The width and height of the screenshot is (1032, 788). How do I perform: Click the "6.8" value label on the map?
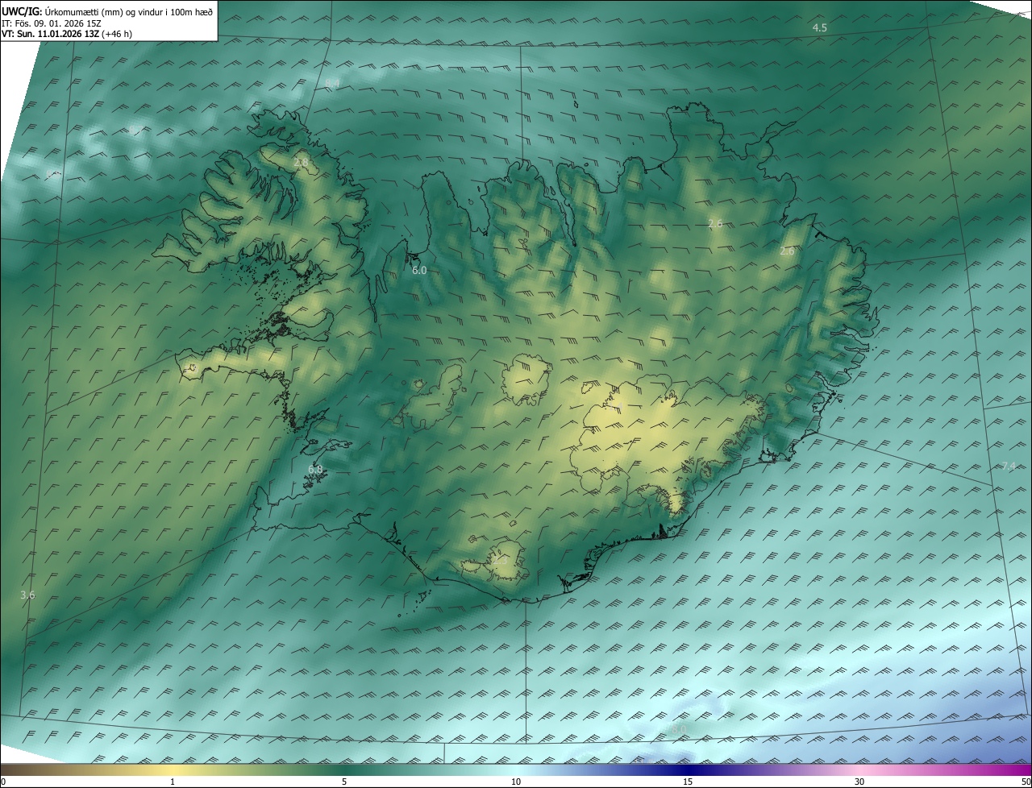tap(315, 469)
